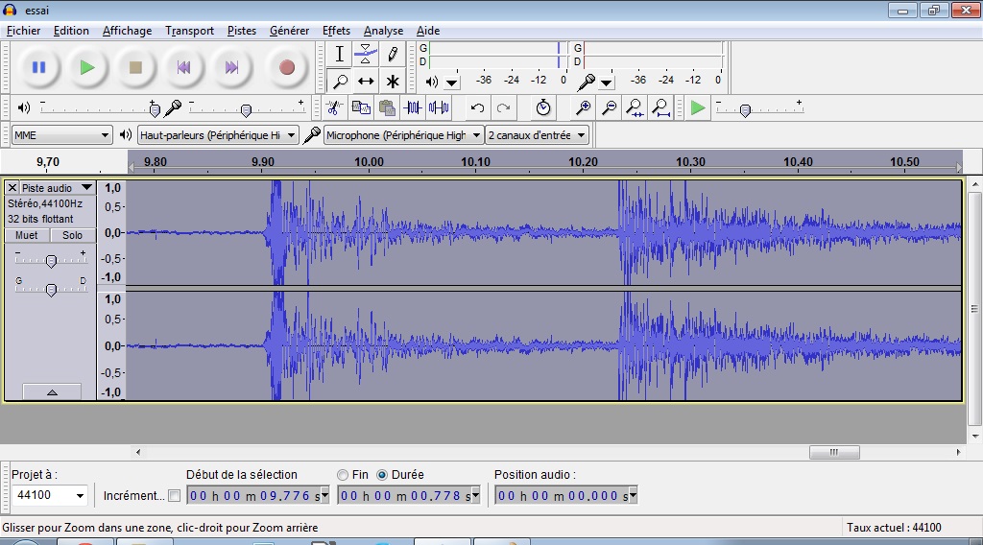Click the Fit selection zoom icon
This screenshot has height=545, width=983.
pos(635,107)
